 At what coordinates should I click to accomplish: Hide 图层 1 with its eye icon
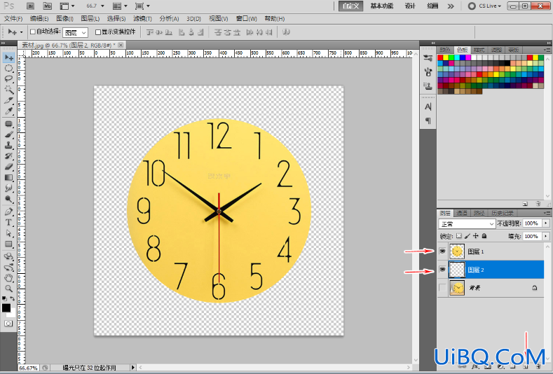(x=442, y=251)
